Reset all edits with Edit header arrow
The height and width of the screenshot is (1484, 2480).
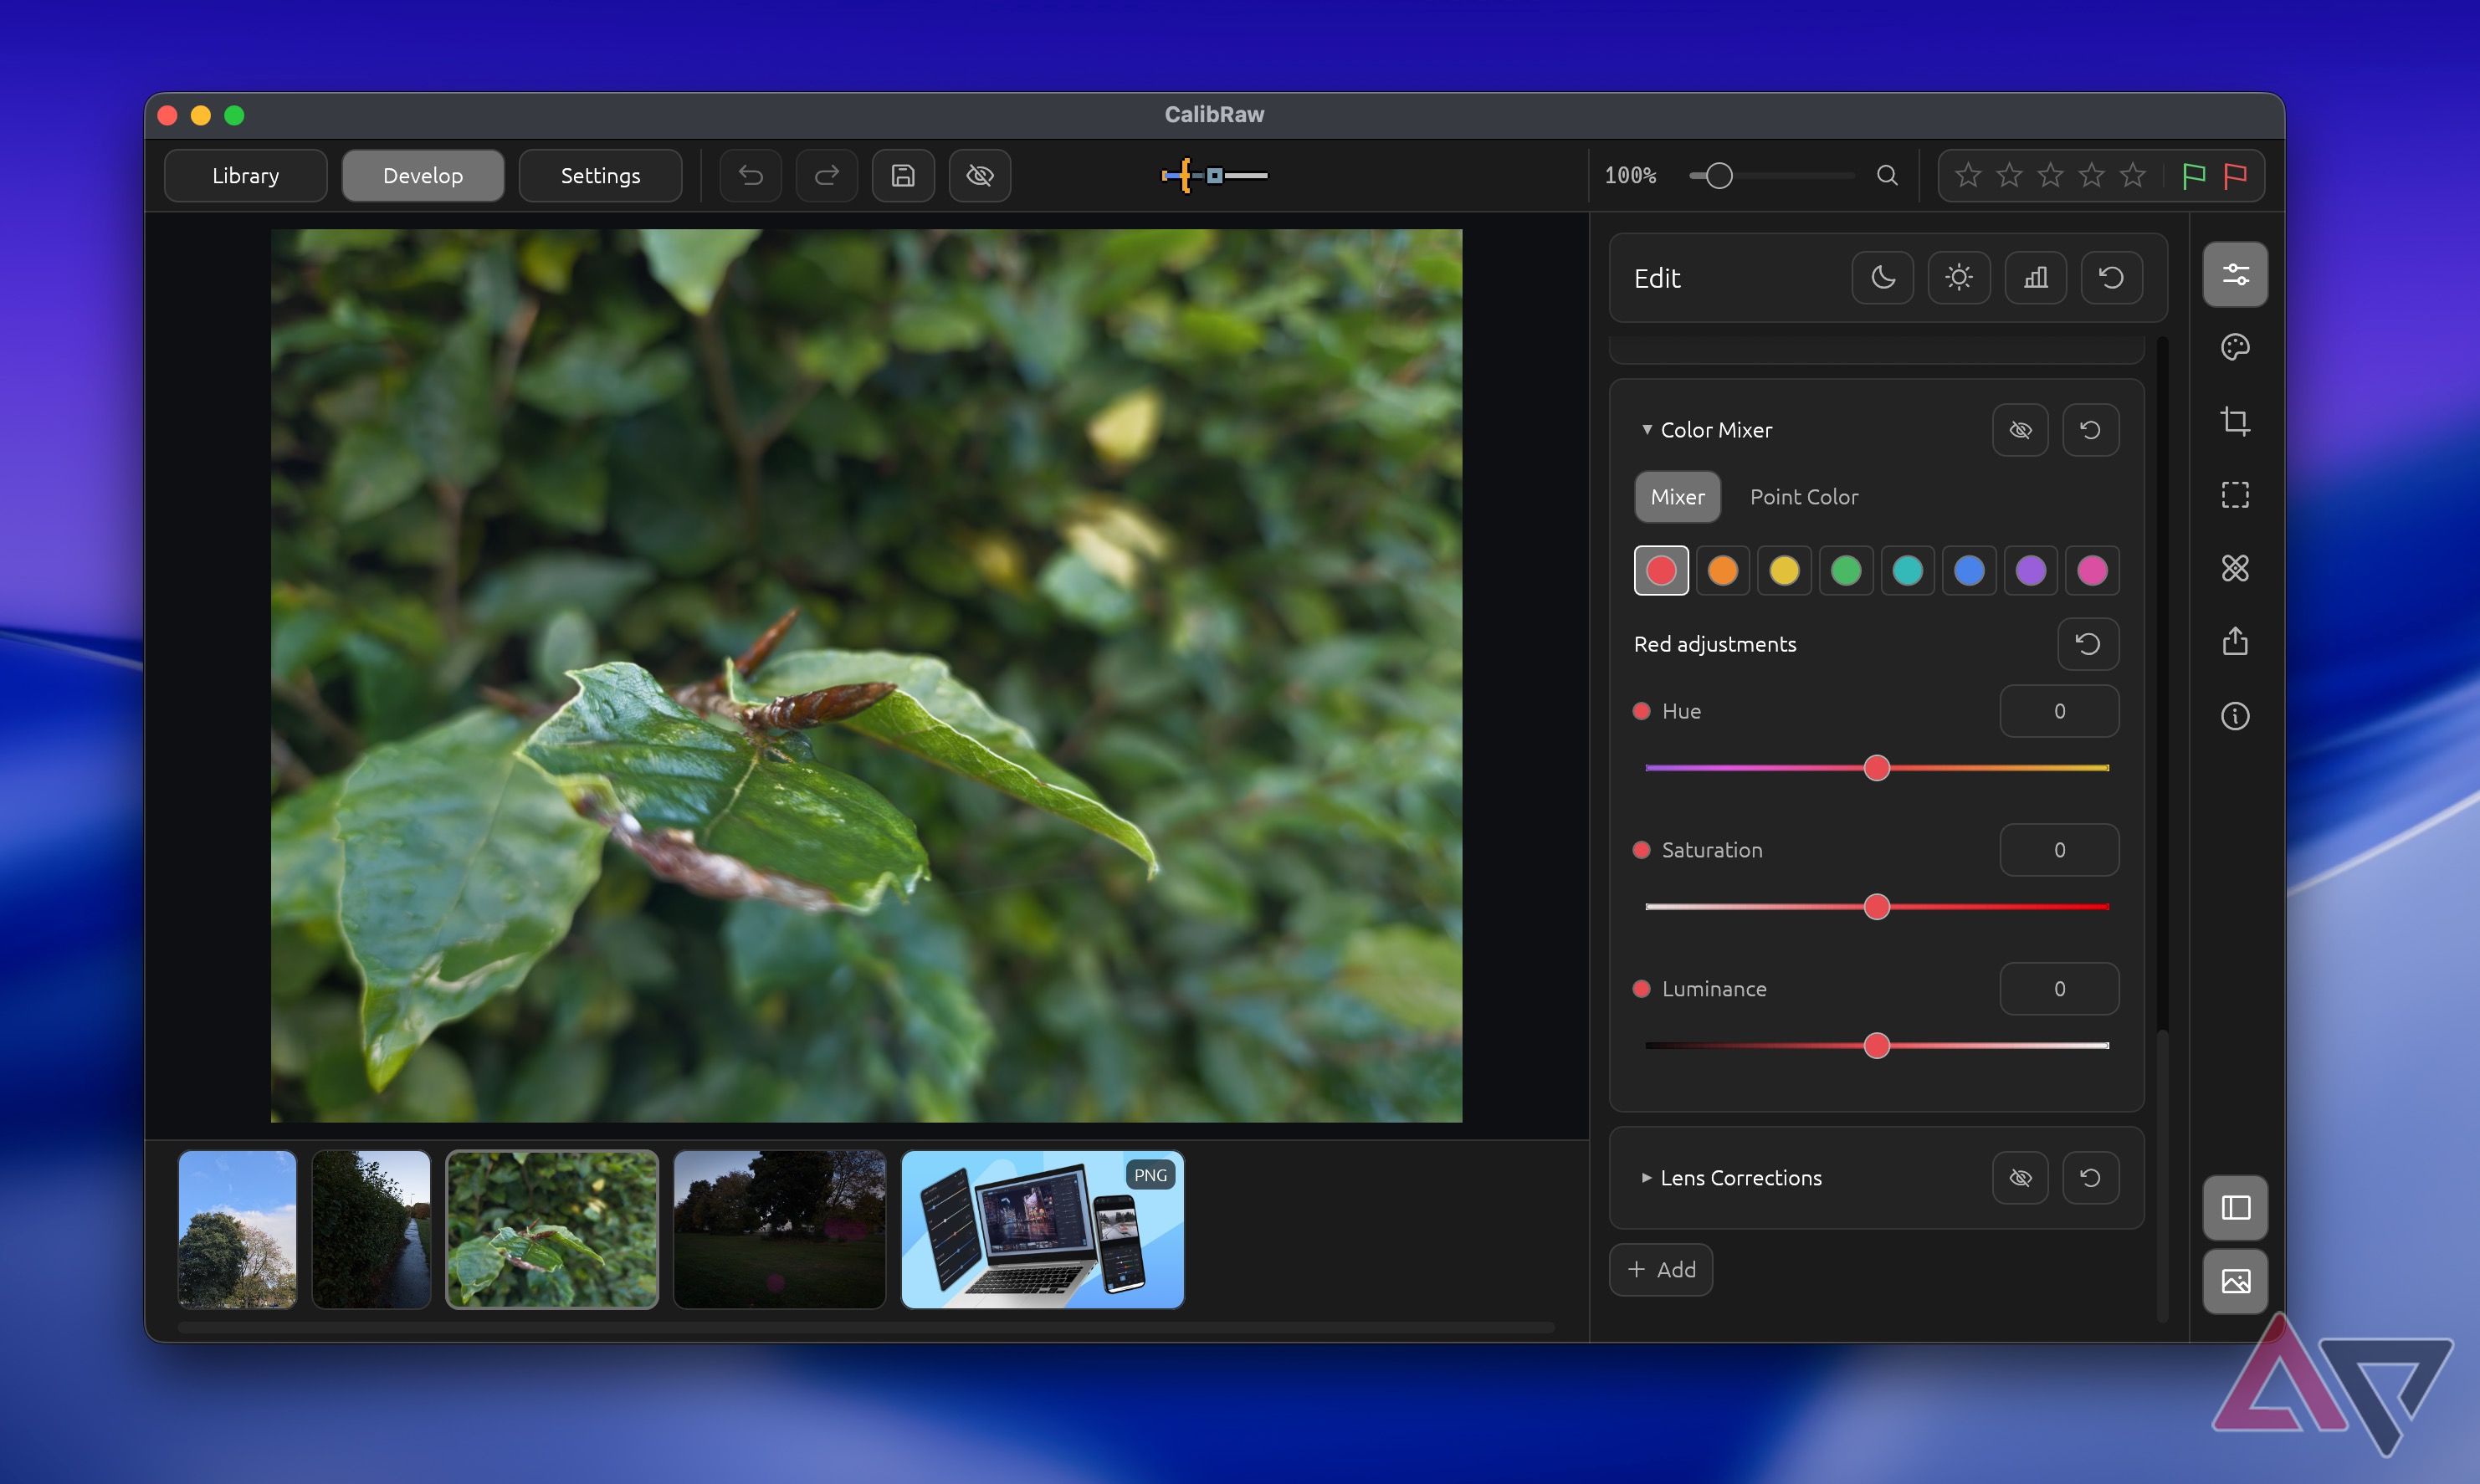2111,277
